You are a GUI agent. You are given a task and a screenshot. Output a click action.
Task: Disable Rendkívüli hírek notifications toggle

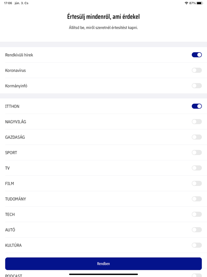[197, 55]
